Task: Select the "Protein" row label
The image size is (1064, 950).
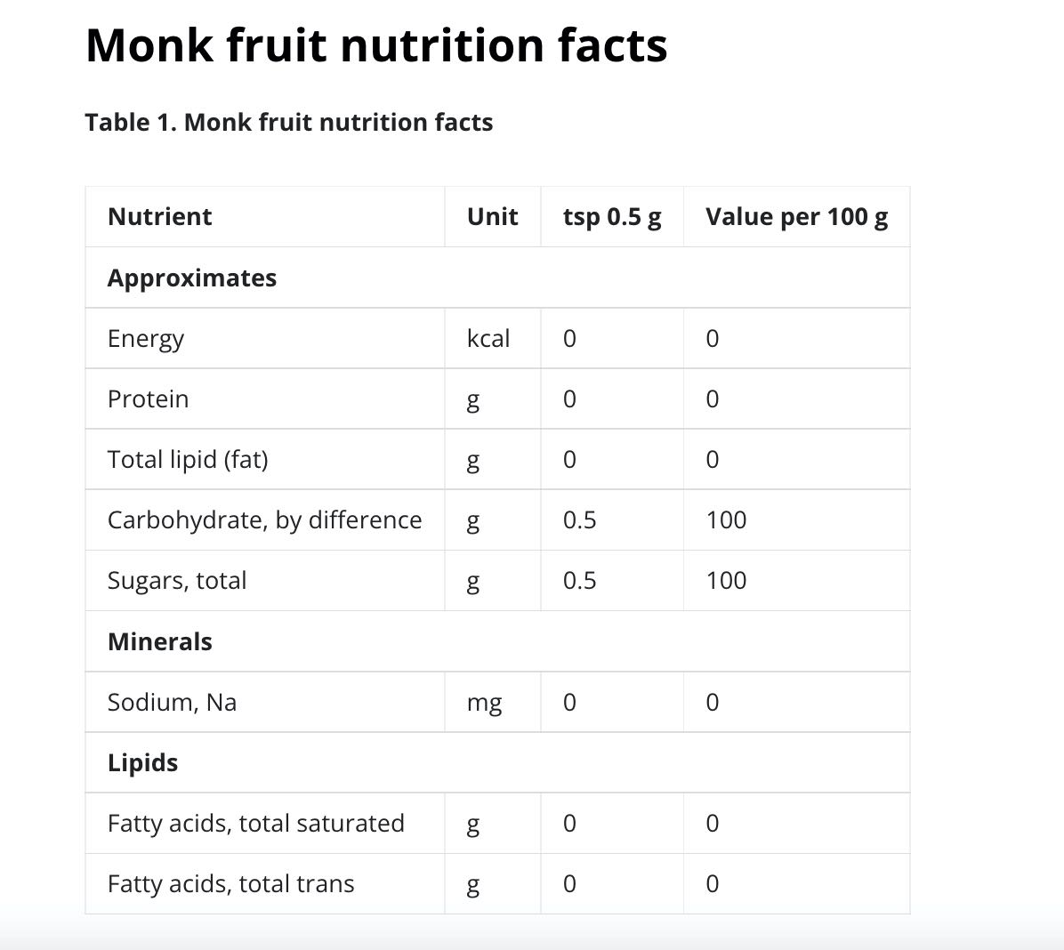Action: pyautogui.click(x=148, y=399)
